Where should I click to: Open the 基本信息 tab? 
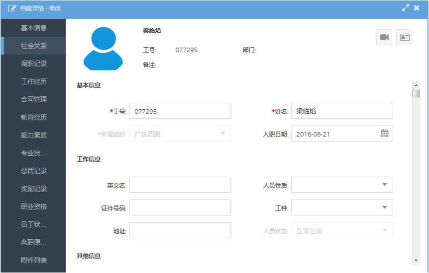[x=33, y=28]
